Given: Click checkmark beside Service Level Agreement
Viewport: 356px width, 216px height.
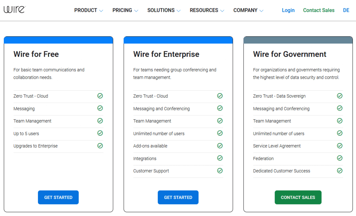Looking at the screenshot, I should point(340,146).
